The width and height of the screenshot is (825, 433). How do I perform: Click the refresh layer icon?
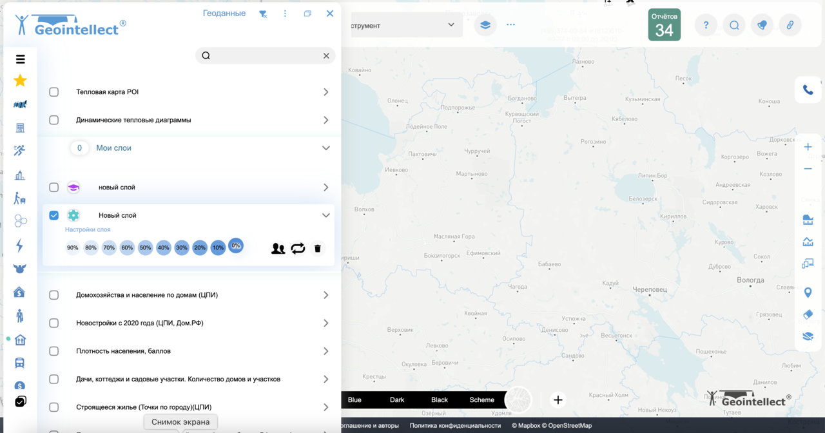pyautogui.click(x=298, y=248)
